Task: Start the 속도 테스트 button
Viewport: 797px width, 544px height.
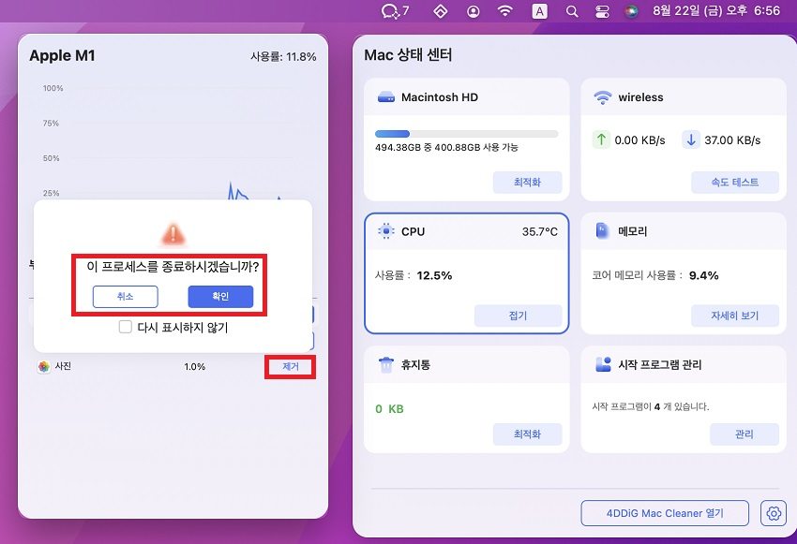Action: coord(734,183)
